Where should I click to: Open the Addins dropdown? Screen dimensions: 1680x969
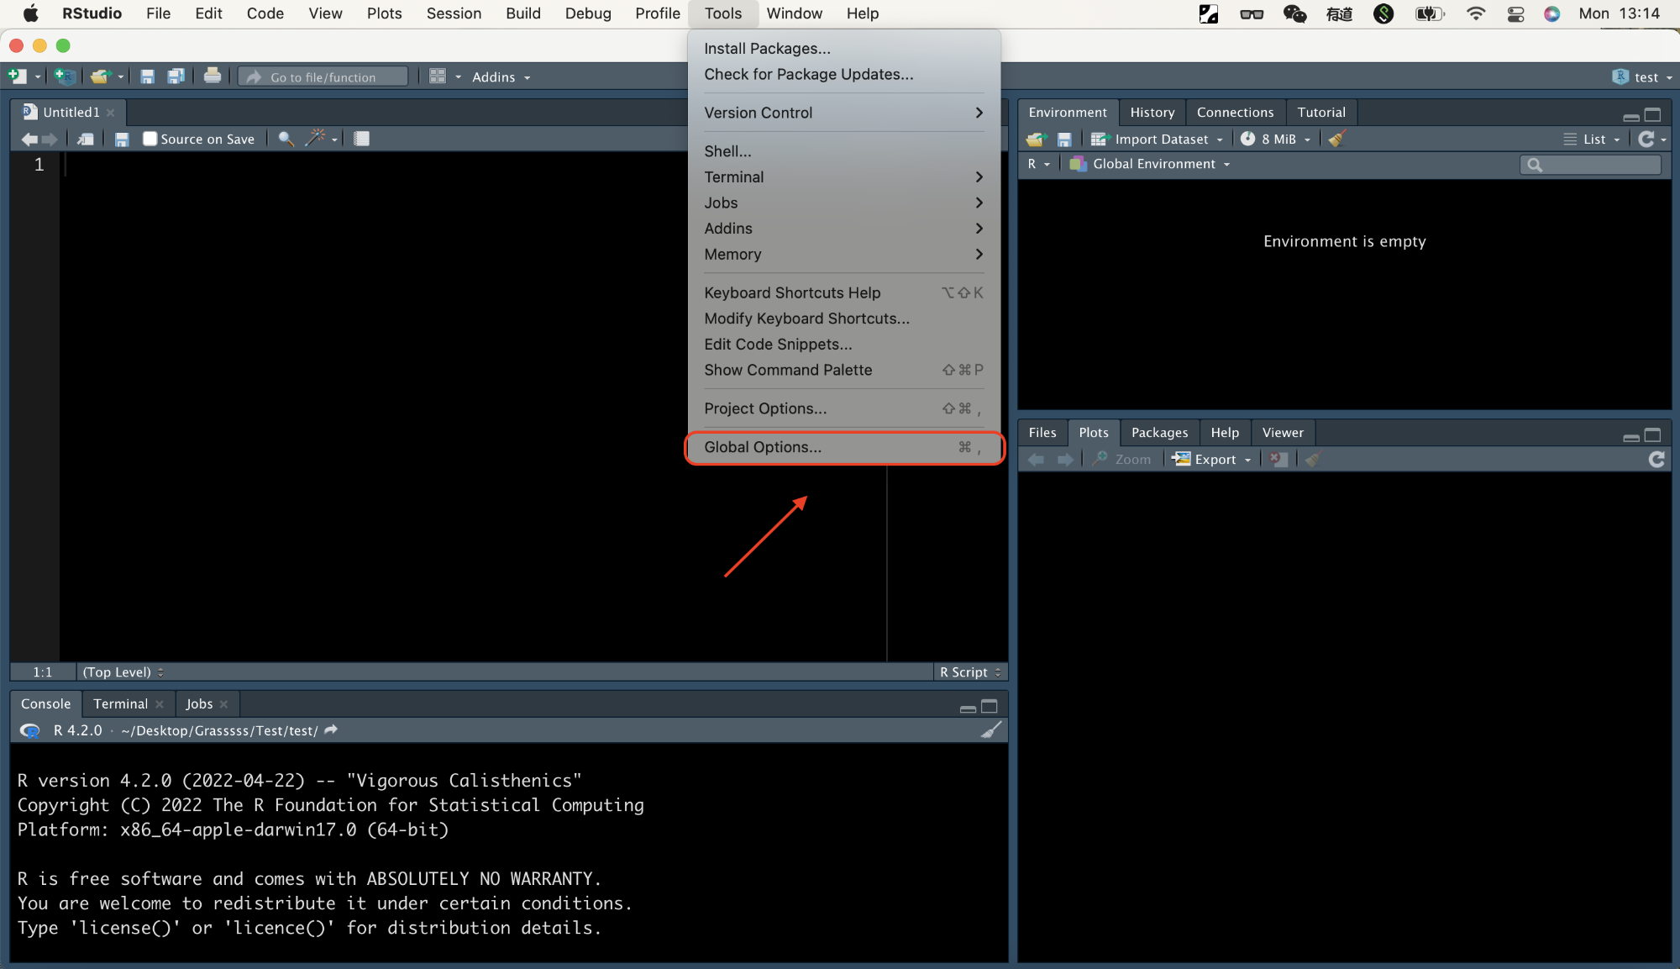pos(501,76)
